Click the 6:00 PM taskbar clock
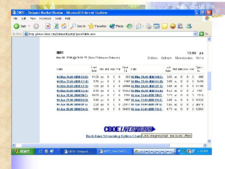This screenshot has height=169, width=225. (202, 151)
